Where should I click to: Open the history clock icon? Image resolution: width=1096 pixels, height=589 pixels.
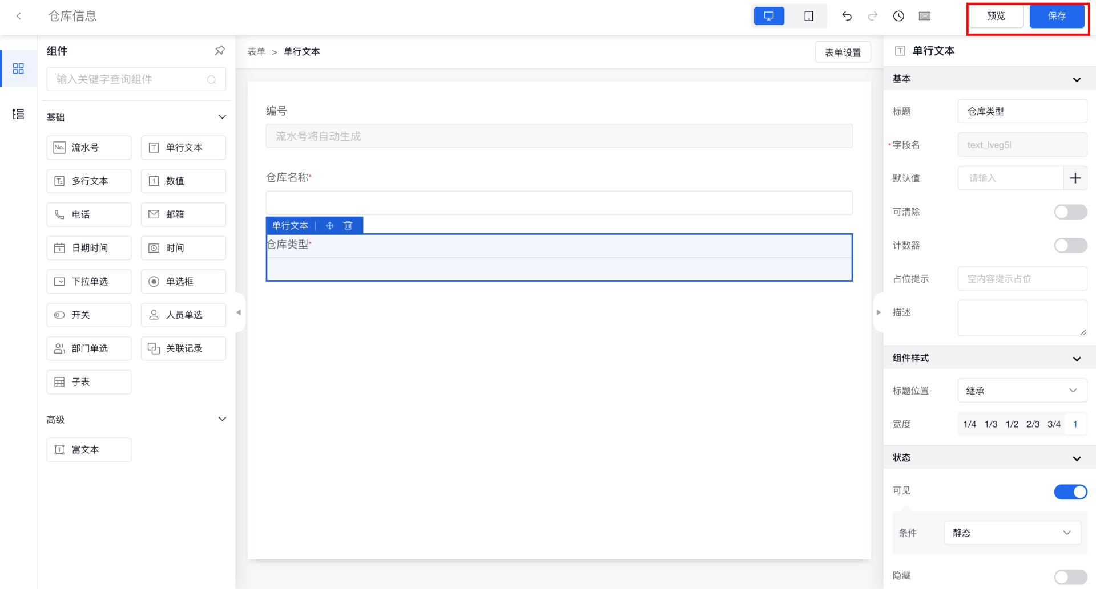point(898,16)
